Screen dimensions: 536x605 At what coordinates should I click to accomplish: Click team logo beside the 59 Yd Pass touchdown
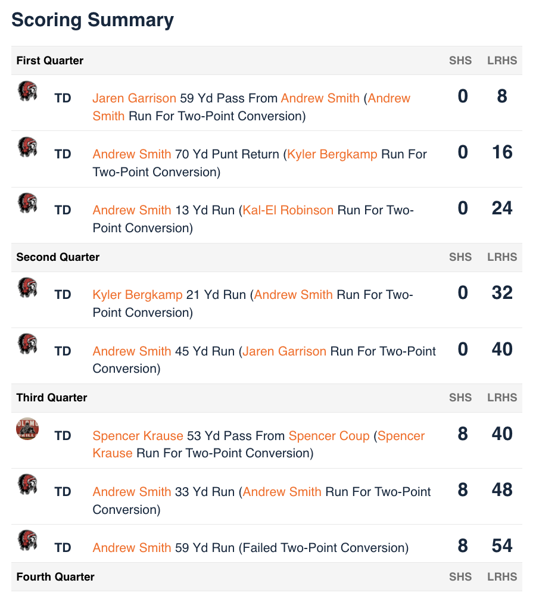[27, 91]
